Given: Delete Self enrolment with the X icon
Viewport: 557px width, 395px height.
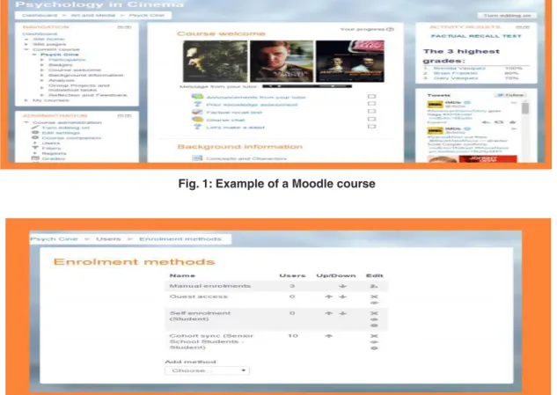Looking at the screenshot, I should pyautogui.click(x=374, y=313).
